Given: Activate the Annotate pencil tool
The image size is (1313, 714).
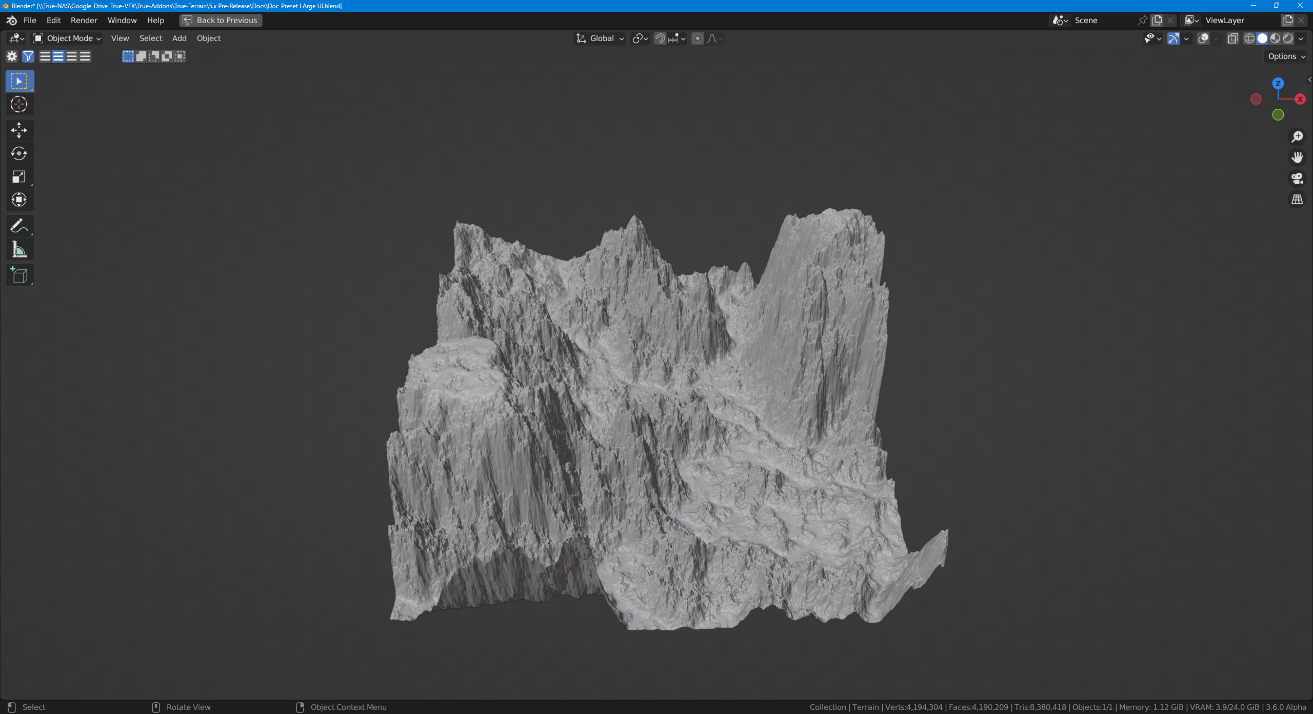Looking at the screenshot, I should (x=19, y=226).
